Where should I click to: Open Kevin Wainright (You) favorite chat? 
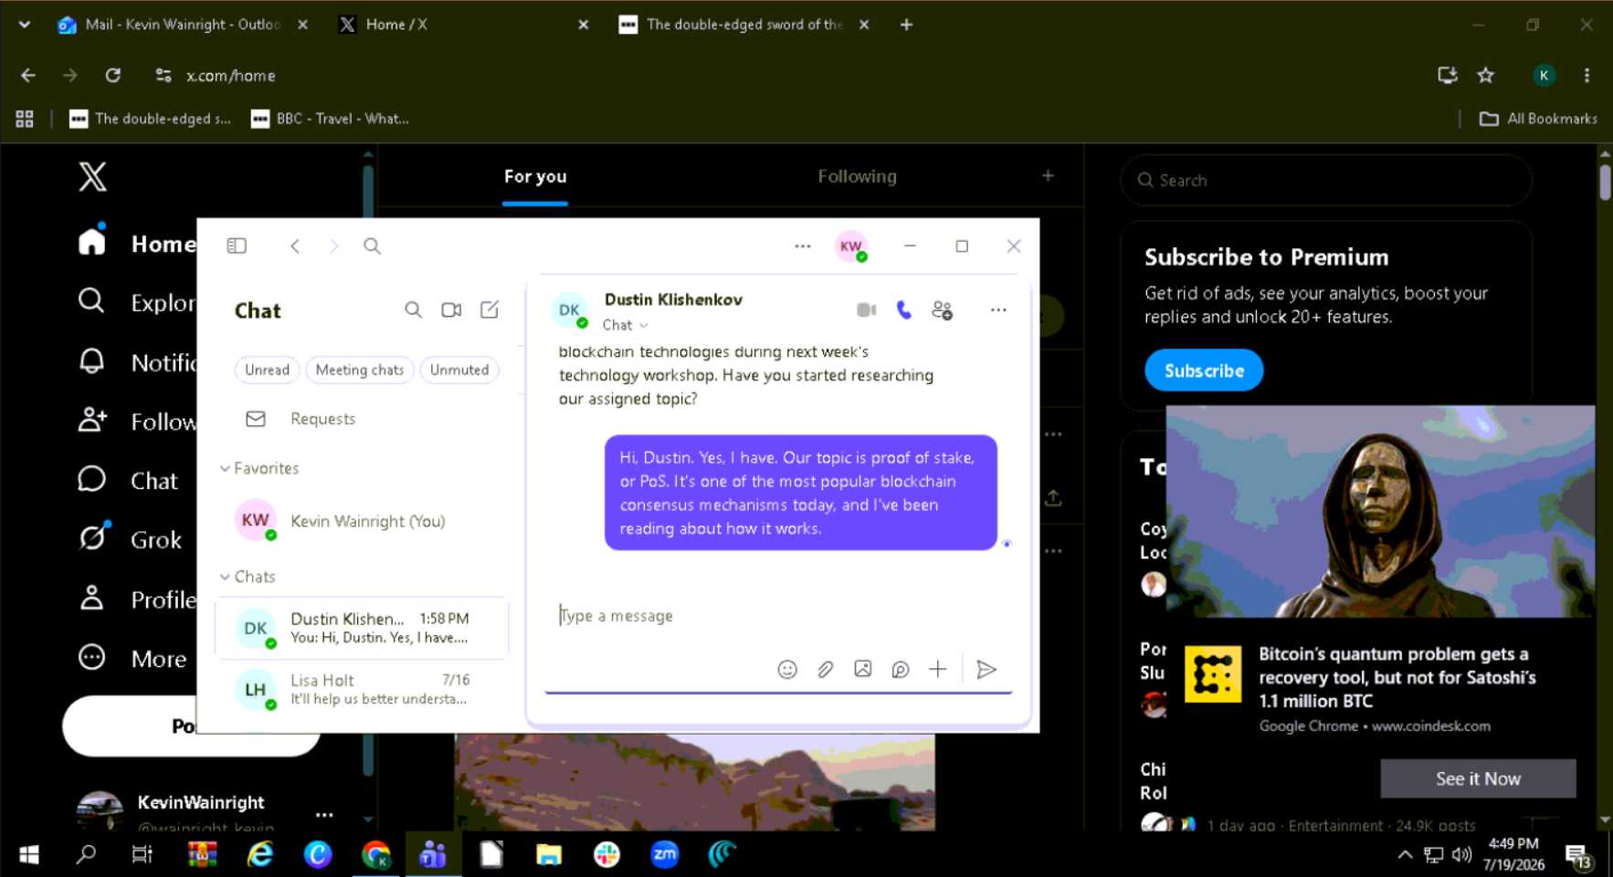point(362,521)
